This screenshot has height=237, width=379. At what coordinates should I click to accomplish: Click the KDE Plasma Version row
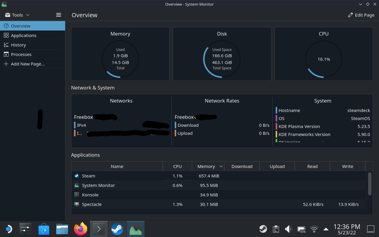click(323, 126)
